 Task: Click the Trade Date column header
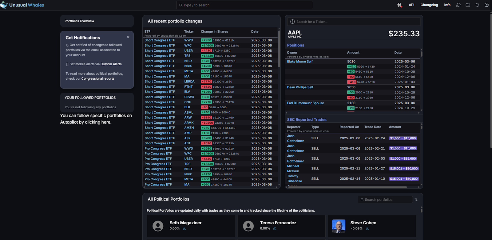click(373, 127)
